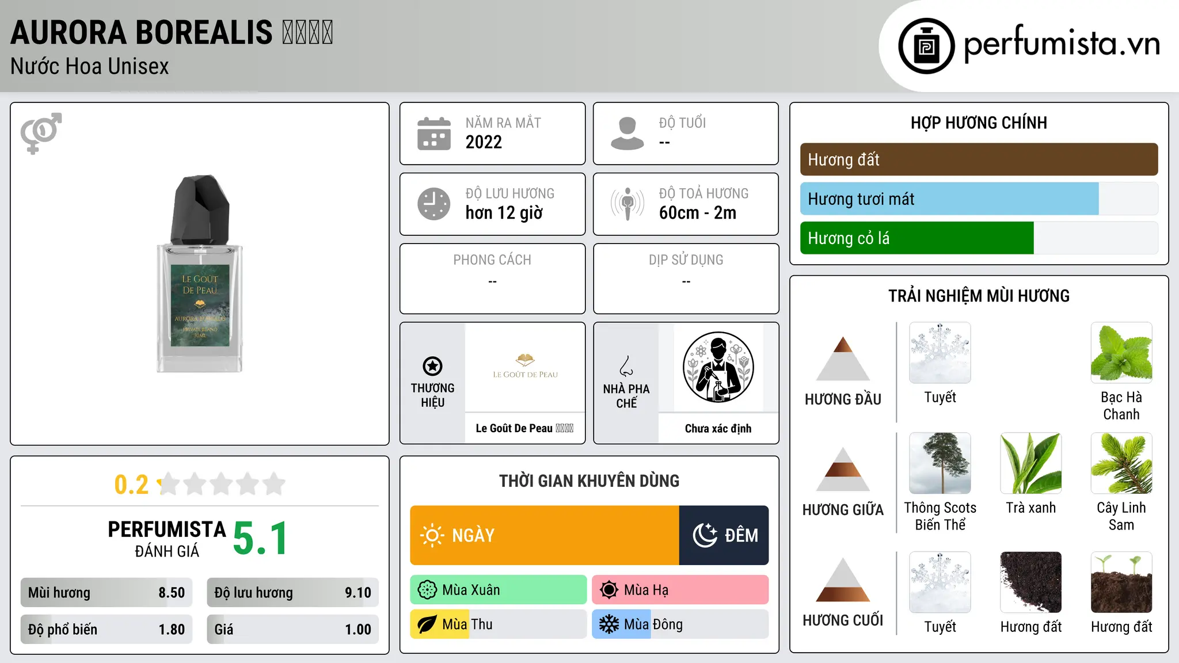Click the moon icon next to ĐÊM
This screenshot has width=1179, height=663.
click(x=705, y=535)
